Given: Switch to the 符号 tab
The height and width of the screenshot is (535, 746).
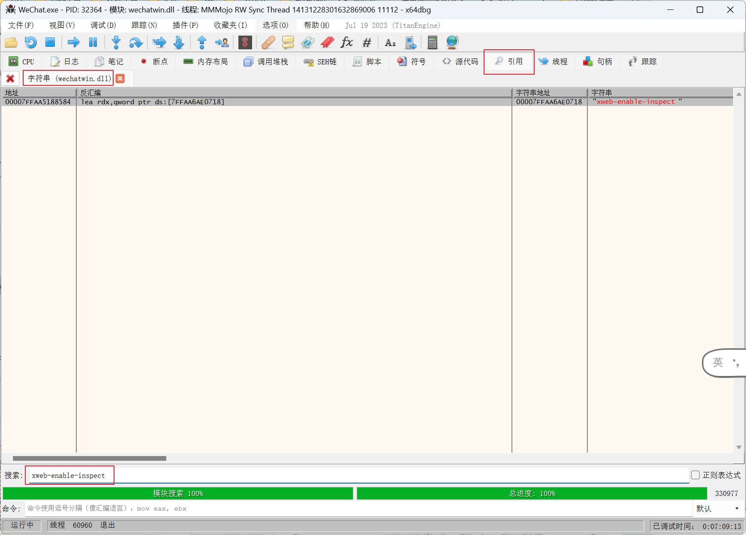Looking at the screenshot, I should coord(412,62).
